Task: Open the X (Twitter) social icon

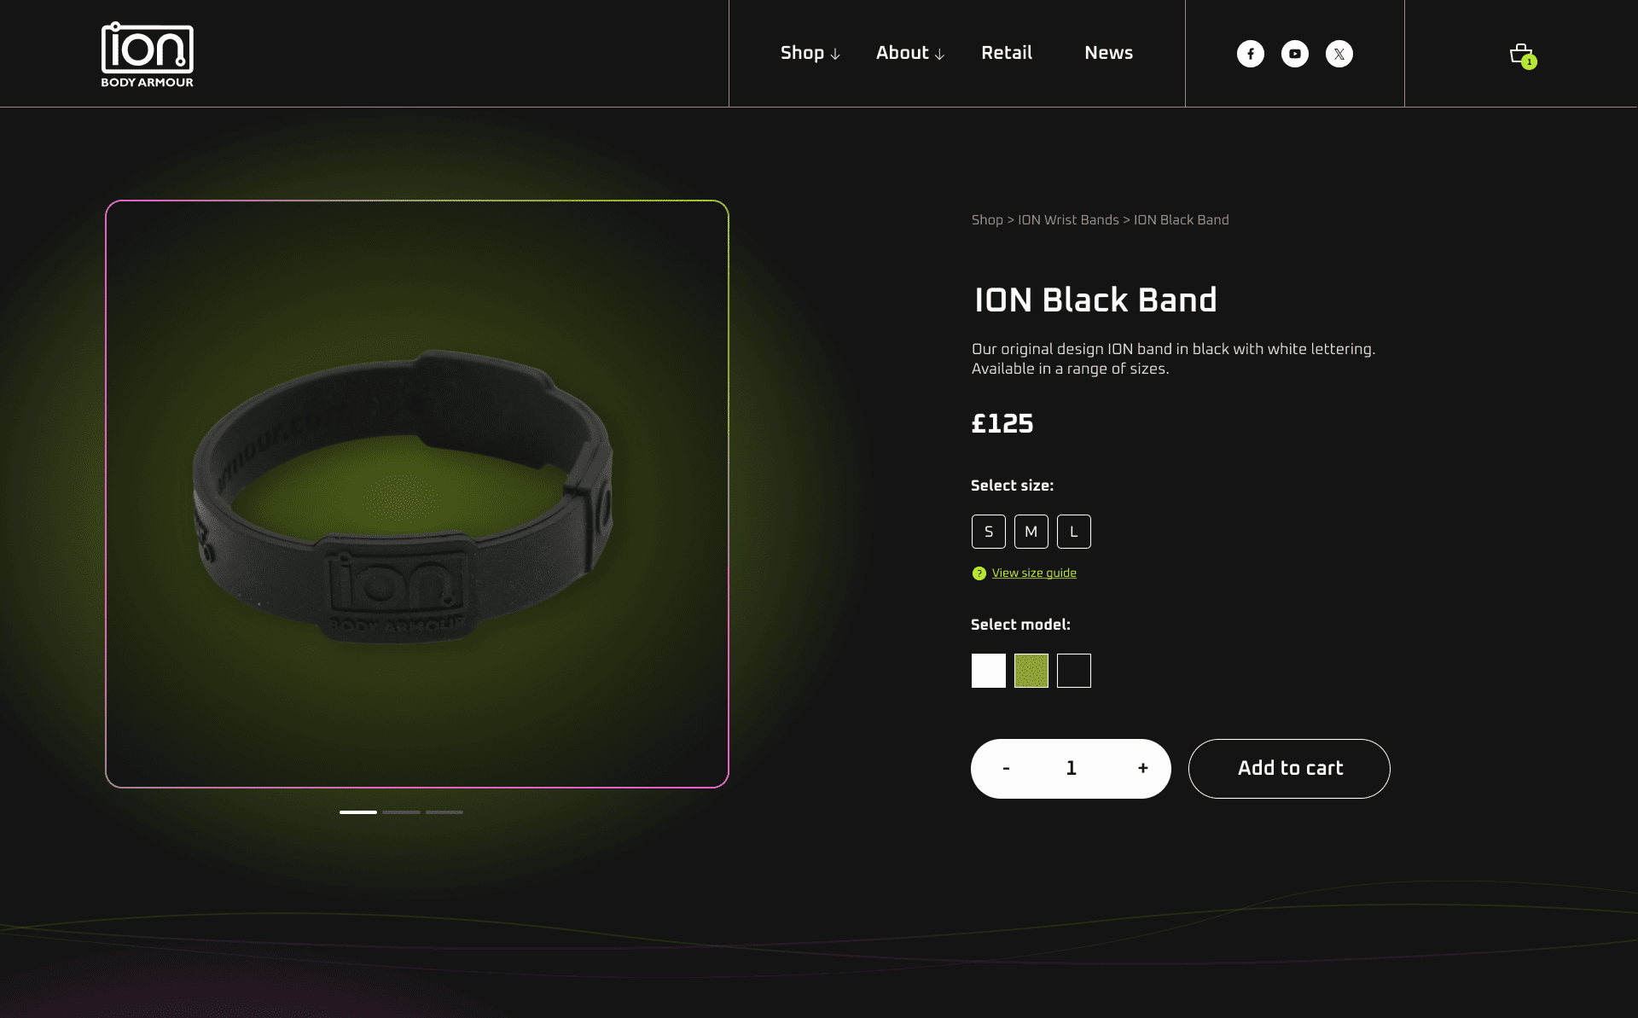Action: [1339, 54]
